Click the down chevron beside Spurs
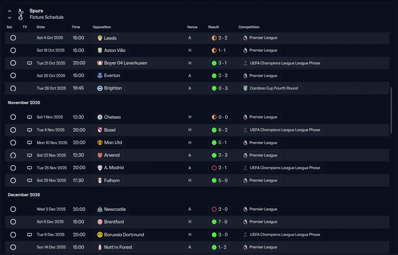Viewport: 398px width, 255px height. 10,18
